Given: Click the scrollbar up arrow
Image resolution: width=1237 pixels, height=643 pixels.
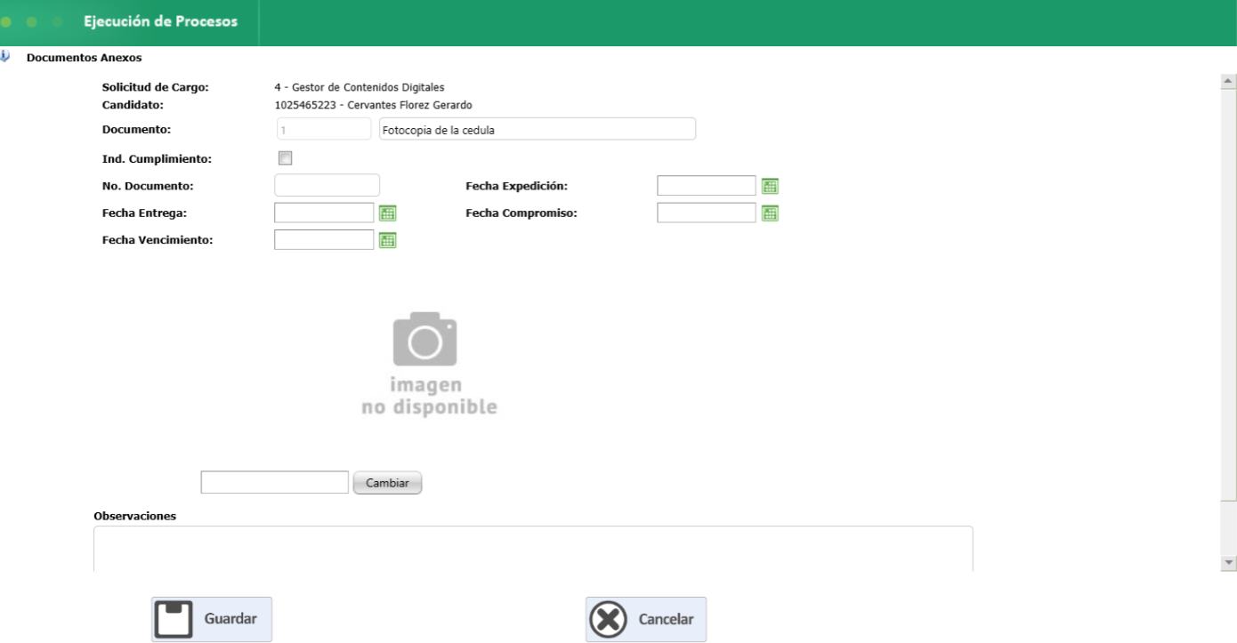Looking at the screenshot, I should (x=1230, y=82).
